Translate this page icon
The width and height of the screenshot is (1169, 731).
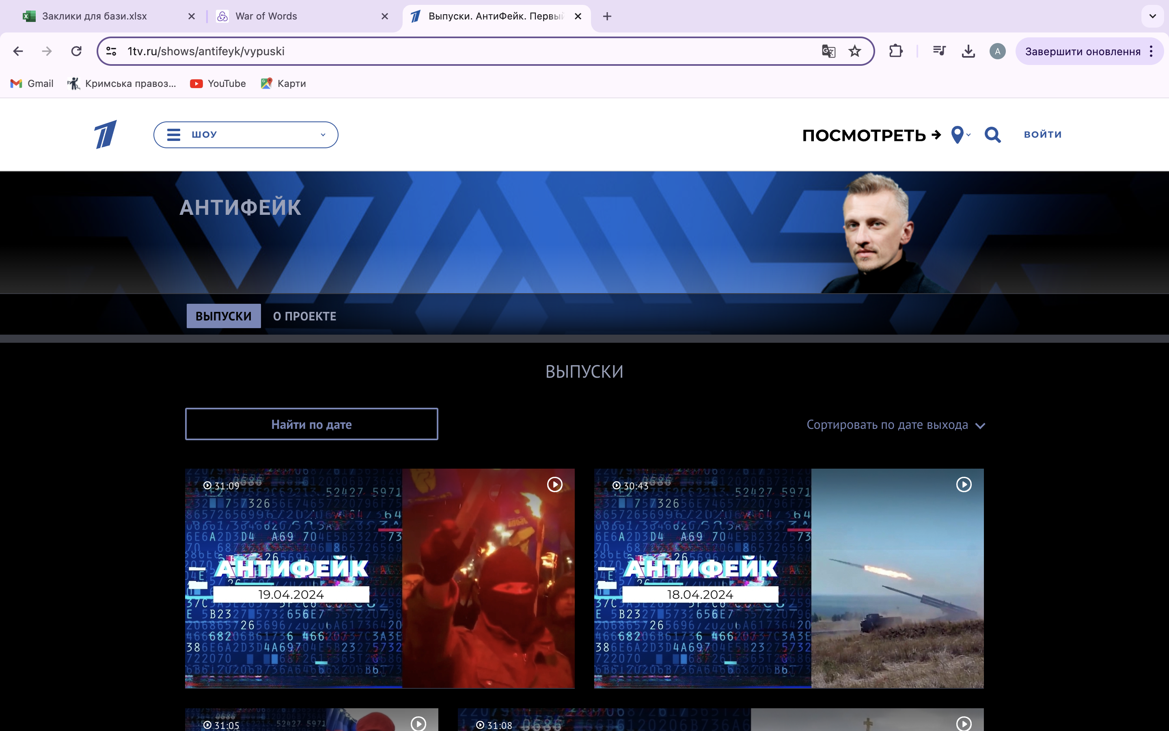pos(828,51)
